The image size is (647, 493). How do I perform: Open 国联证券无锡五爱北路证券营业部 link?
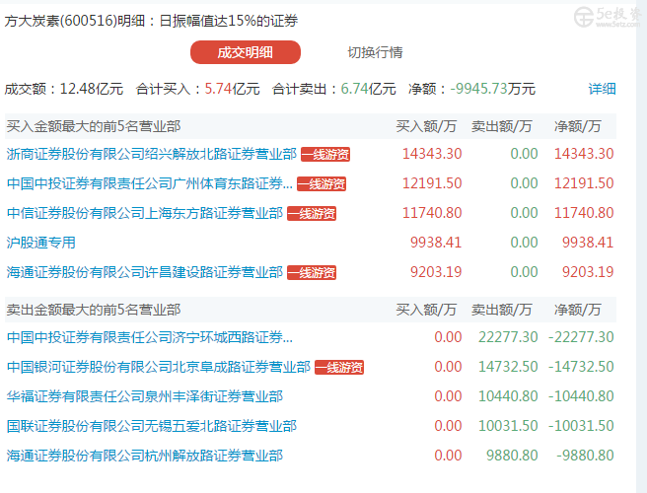(152, 426)
